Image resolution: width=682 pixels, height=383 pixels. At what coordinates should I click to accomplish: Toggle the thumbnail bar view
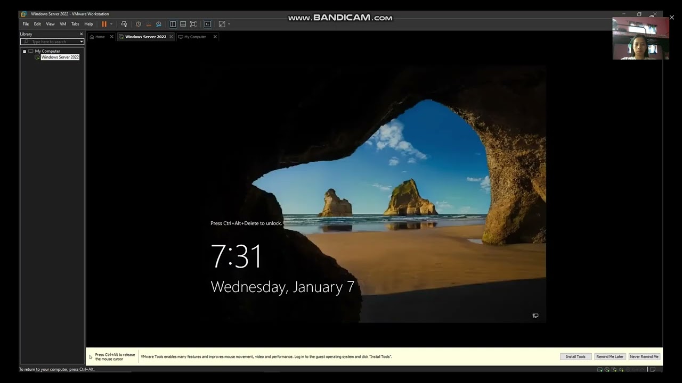pos(183,24)
